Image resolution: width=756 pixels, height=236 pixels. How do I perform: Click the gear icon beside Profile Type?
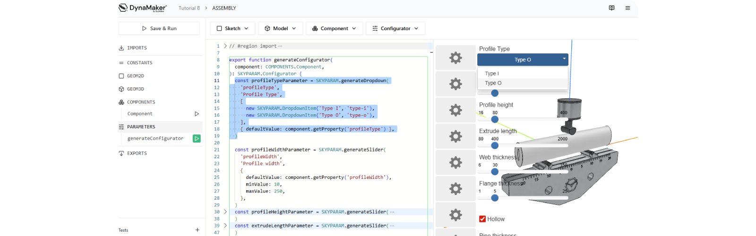pos(455,58)
